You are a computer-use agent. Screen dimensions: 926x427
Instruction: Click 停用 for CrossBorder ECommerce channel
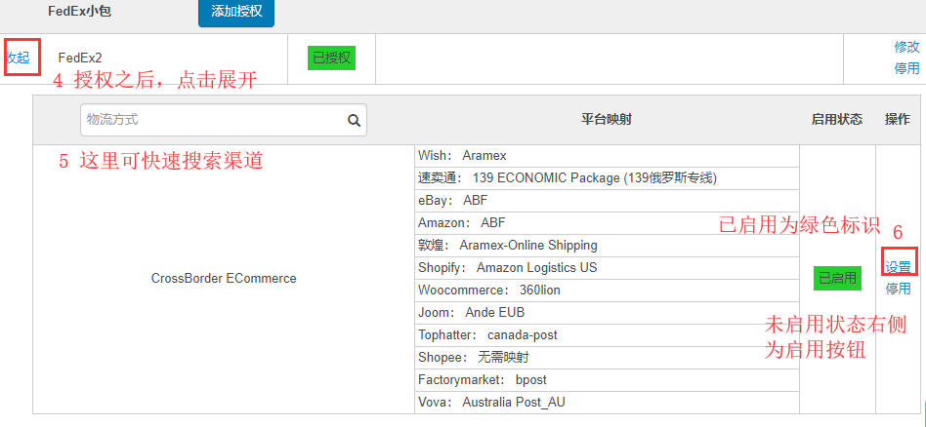pos(898,289)
